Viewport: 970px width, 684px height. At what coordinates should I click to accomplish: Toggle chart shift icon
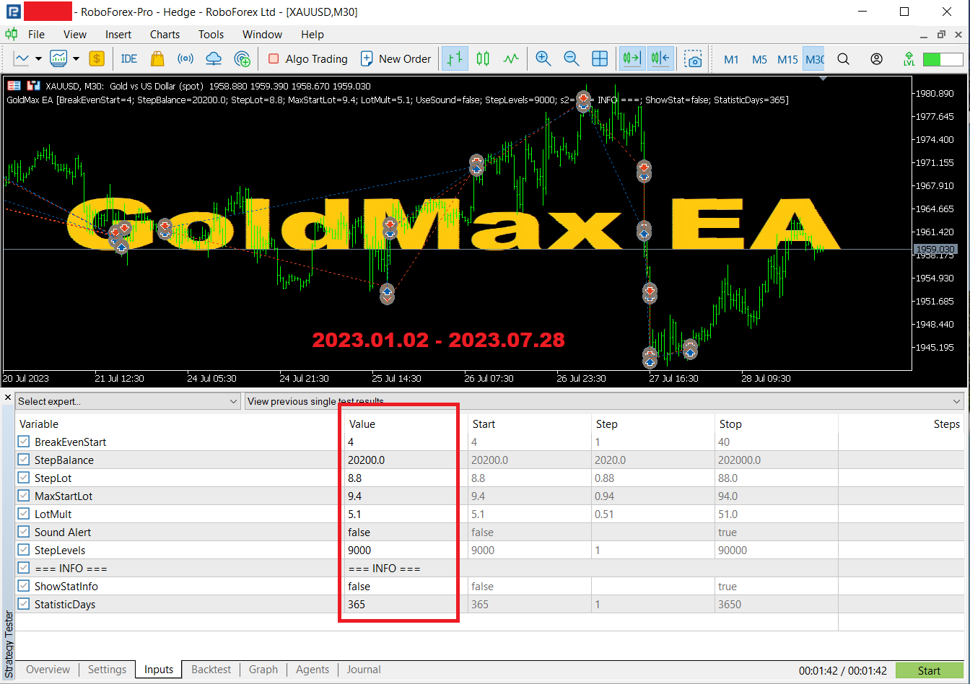tap(660, 58)
